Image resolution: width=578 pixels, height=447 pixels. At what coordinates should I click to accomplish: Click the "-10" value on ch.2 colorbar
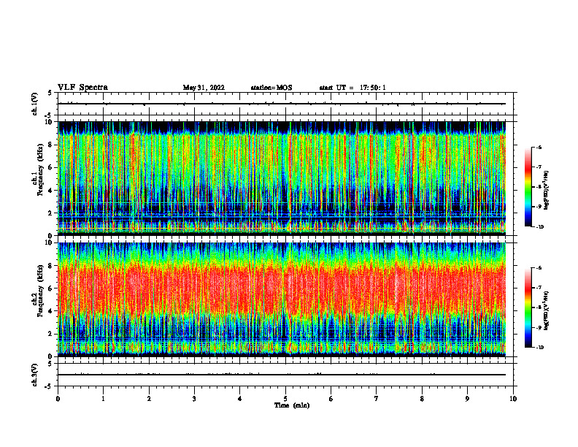[539, 348]
